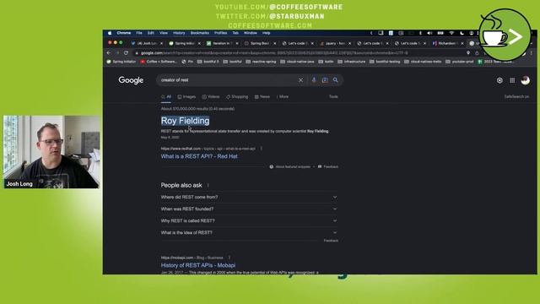Open 'What is a REST API? - Red Hat' link
Image resolution: width=540 pixels, height=304 pixels.
click(199, 156)
